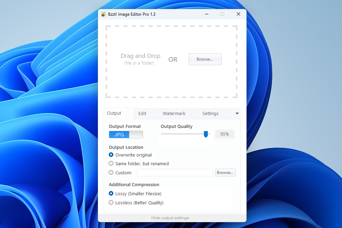Switch output format toggle from JPG to PNG
Viewport: 342px width, 228px height.
pyautogui.click(x=136, y=134)
